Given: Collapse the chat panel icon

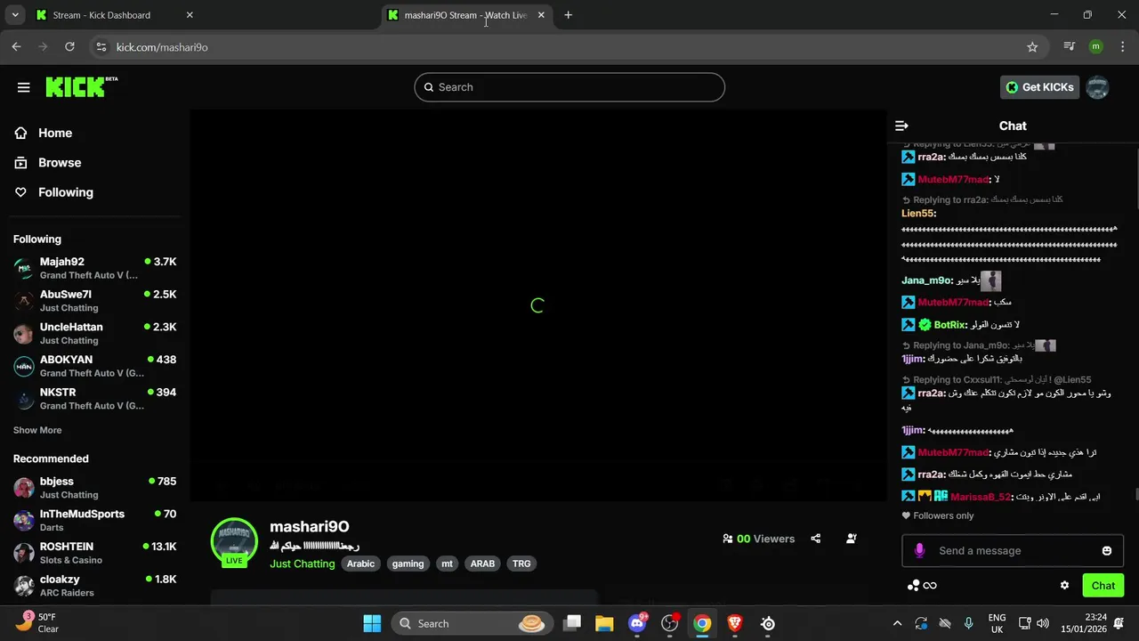Looking at the screenshot, I should pos(901,126).
